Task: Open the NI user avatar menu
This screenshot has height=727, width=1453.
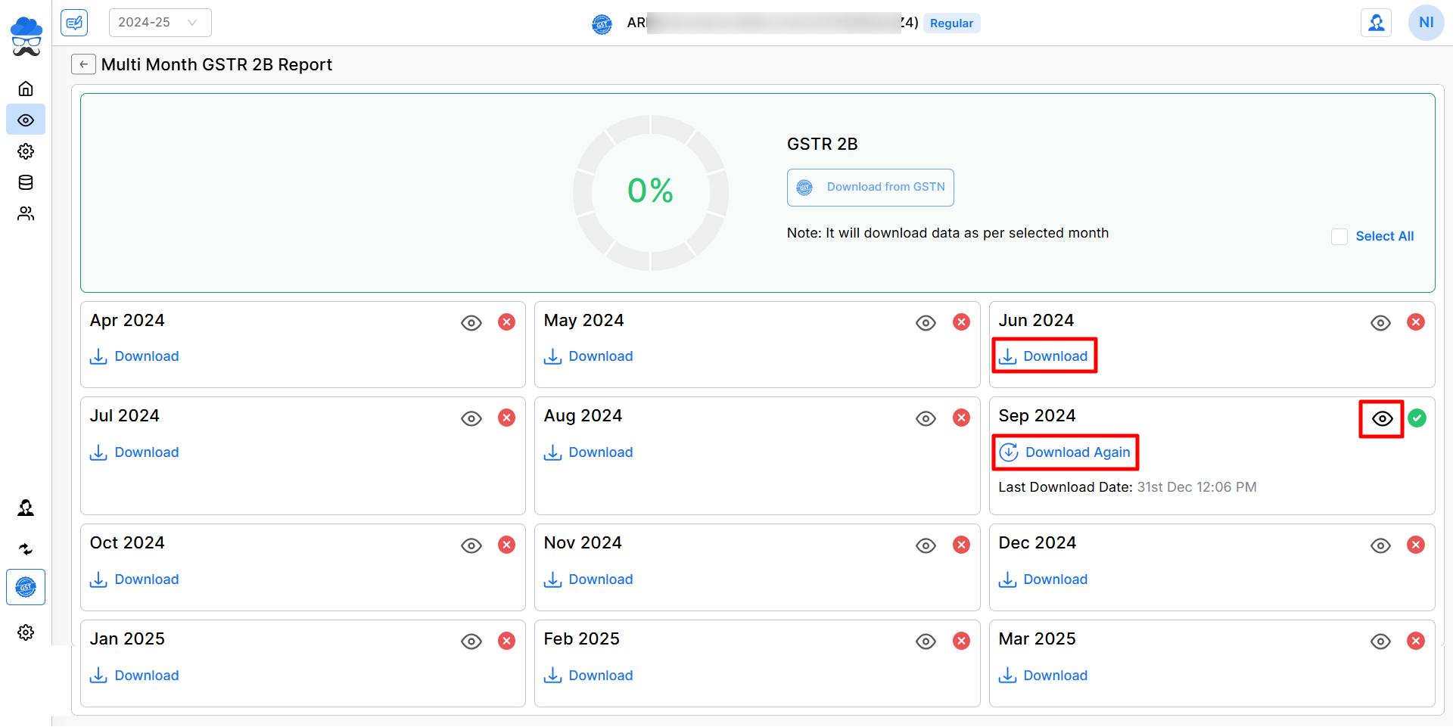Action: pyautogui.click(x=1426, y=23)
